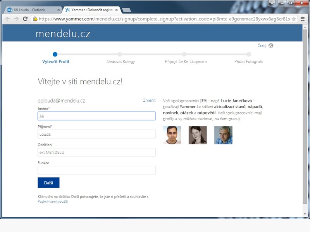Open Podmínkami použití terms link

(53, 201)
